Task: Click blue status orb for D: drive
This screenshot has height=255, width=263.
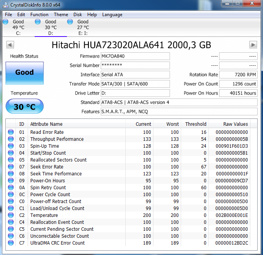Action: 38,22
